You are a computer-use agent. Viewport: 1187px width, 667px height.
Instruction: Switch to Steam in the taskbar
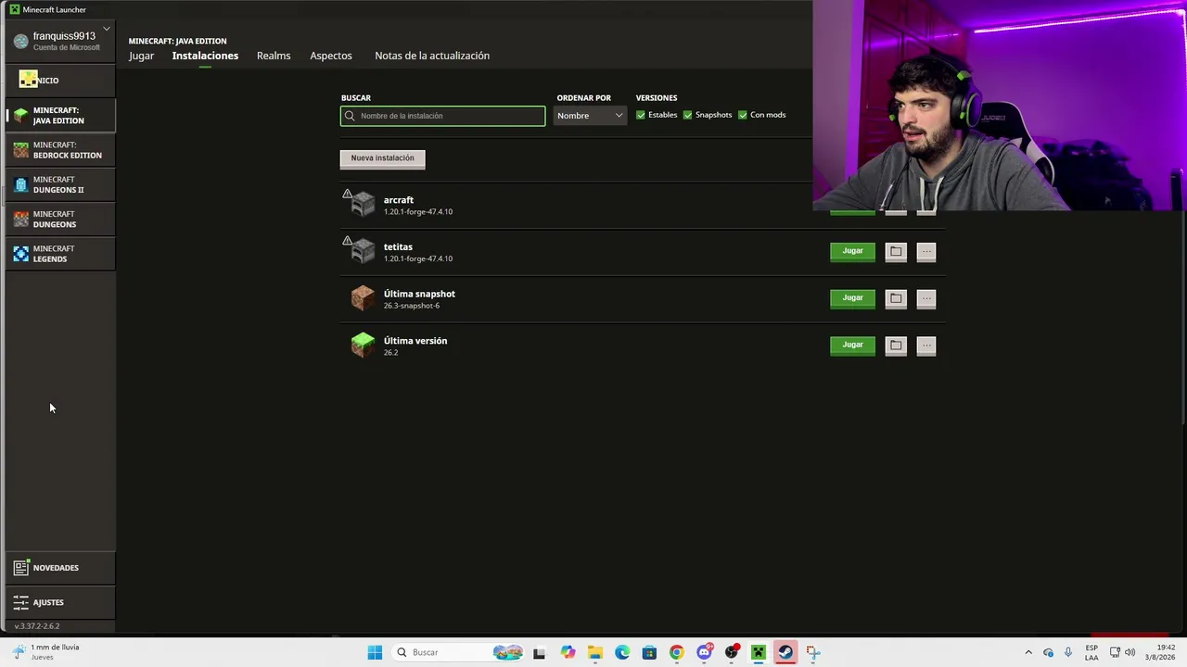click(x=785, y=652)
